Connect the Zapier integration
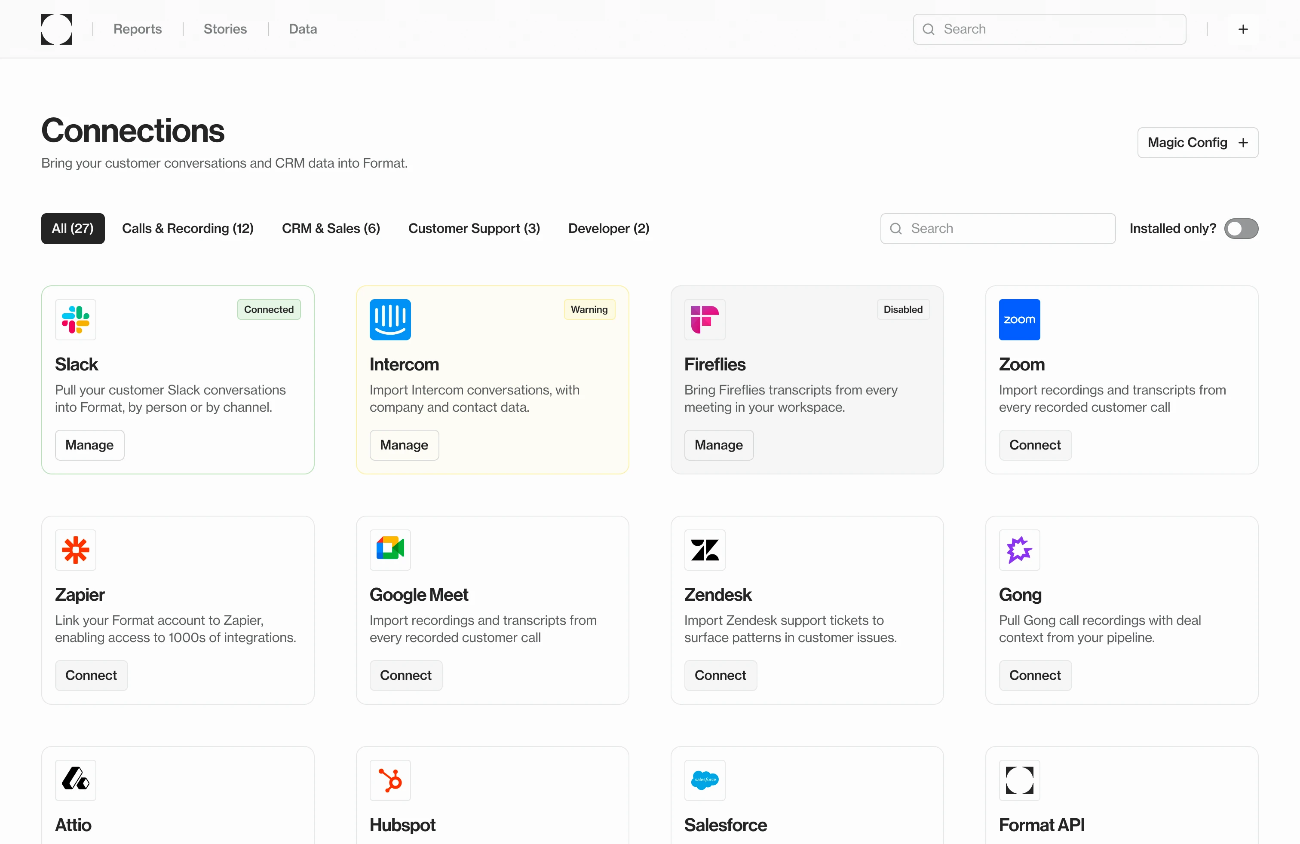This screenshot has height=844, width=1300. [91, 675]
